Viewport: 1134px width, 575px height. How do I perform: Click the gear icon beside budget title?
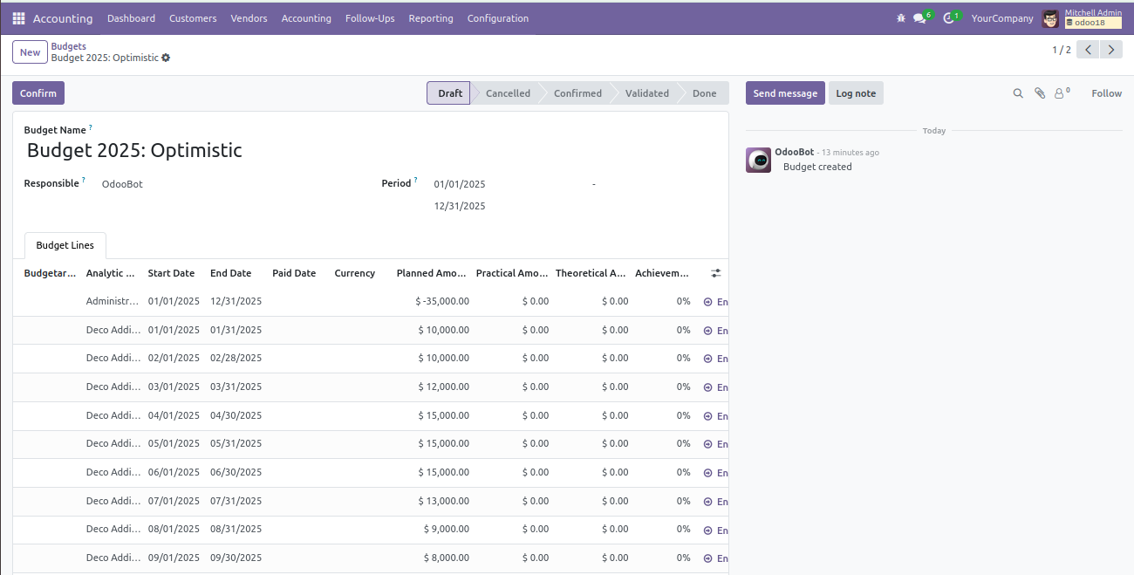pos(166,58)
